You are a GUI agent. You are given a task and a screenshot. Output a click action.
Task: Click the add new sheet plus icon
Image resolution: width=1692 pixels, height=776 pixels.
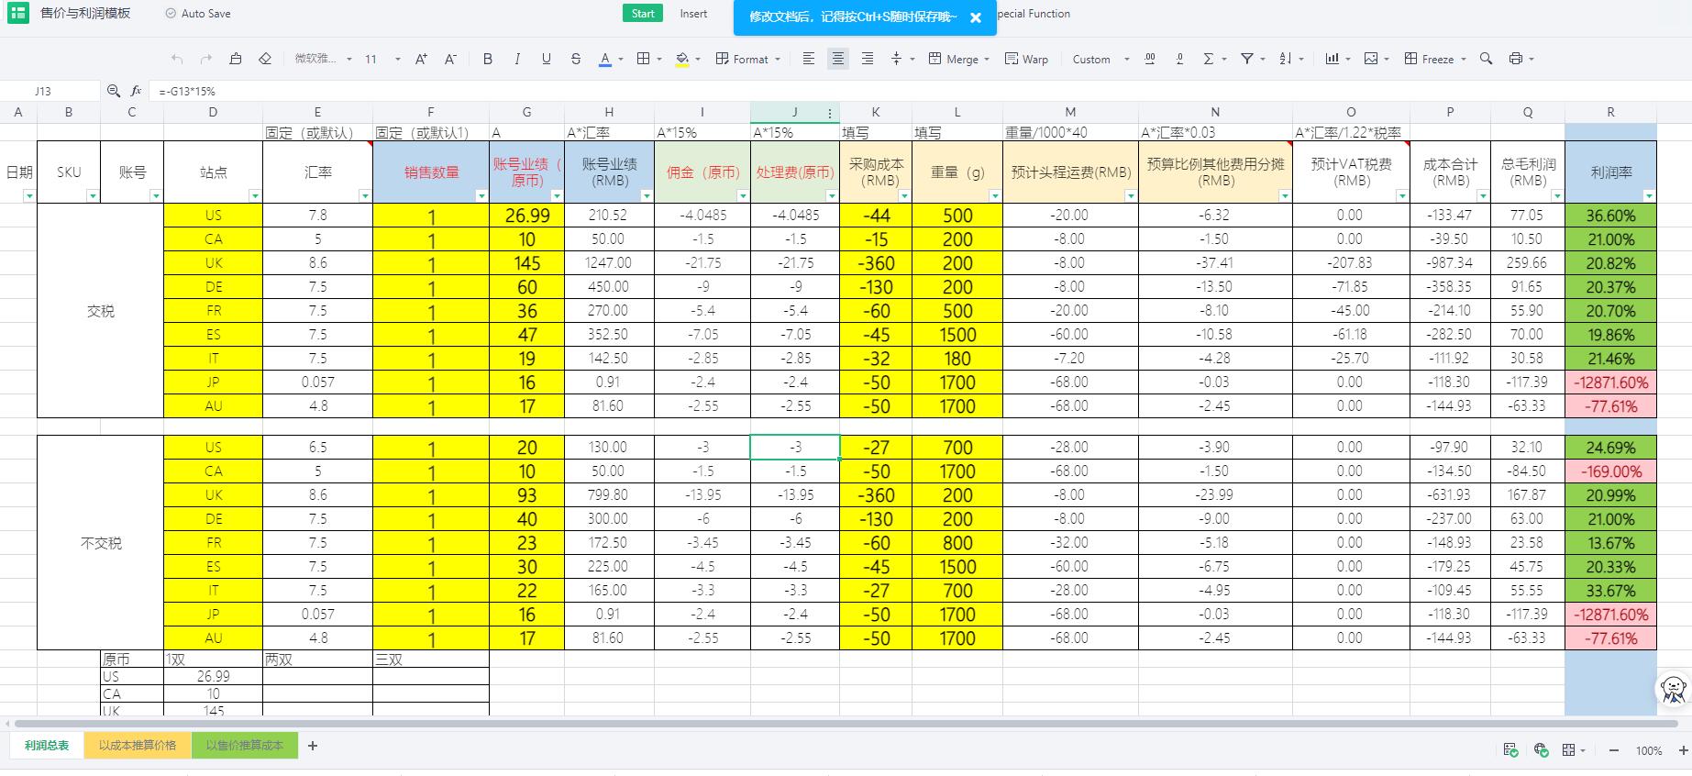pyautogui.click(x=313, y=746)
